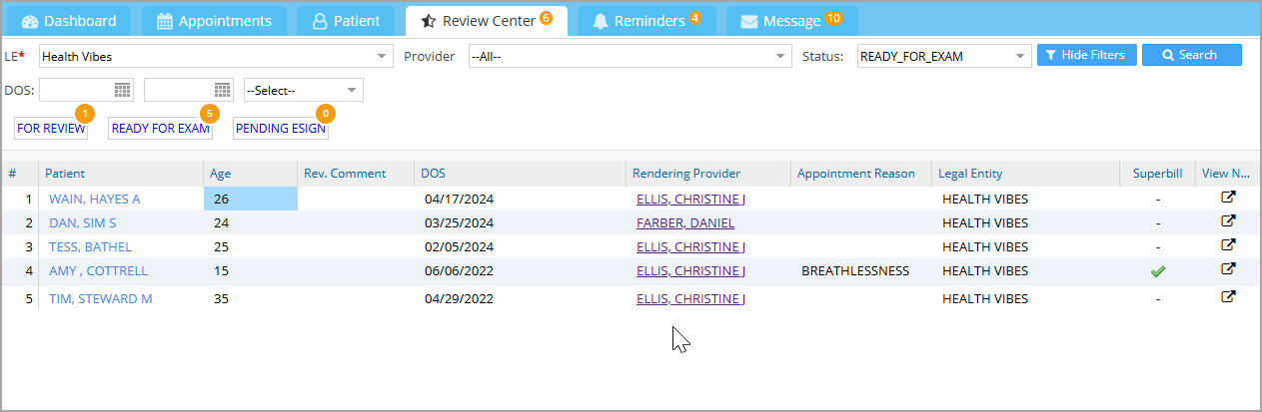Click the Hide Filters button
The height and width of the screenshot is (412, 1262).
(1087, 55)
